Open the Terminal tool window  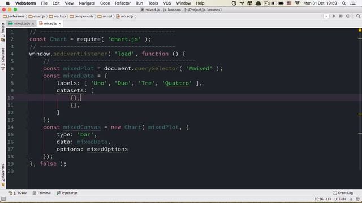pyautogui.click(x=41, y=193)
